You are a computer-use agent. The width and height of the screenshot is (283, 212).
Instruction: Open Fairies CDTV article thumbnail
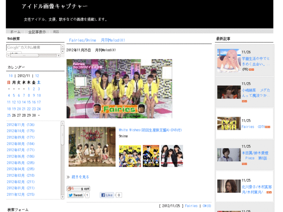229,123
